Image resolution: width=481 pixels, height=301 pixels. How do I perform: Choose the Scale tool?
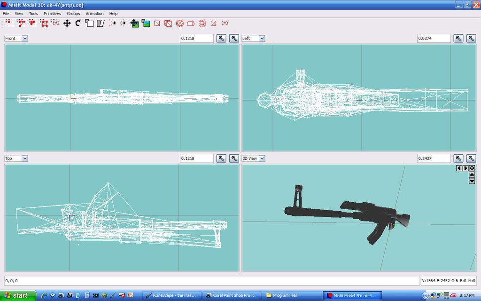pos(89,23)
